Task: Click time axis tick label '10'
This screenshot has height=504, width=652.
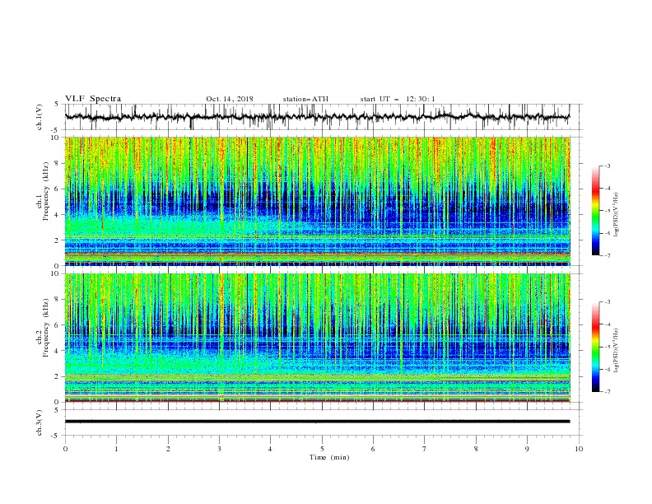Action: pyautogui.click(x=579, y=449)
